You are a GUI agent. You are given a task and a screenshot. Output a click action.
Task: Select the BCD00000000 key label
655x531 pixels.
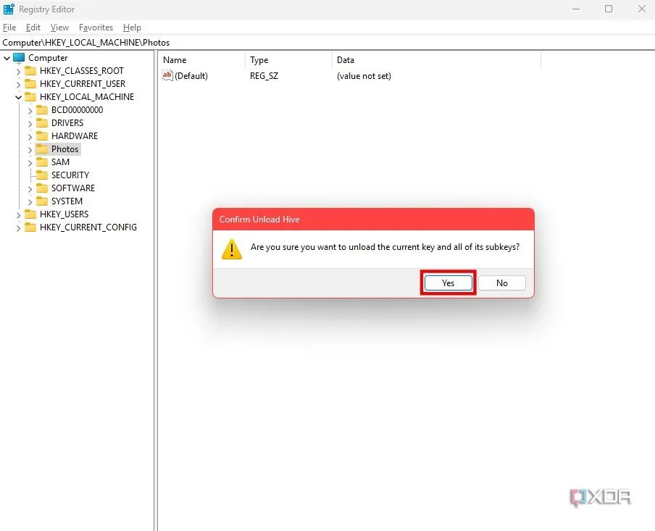[x=78, y=110]
